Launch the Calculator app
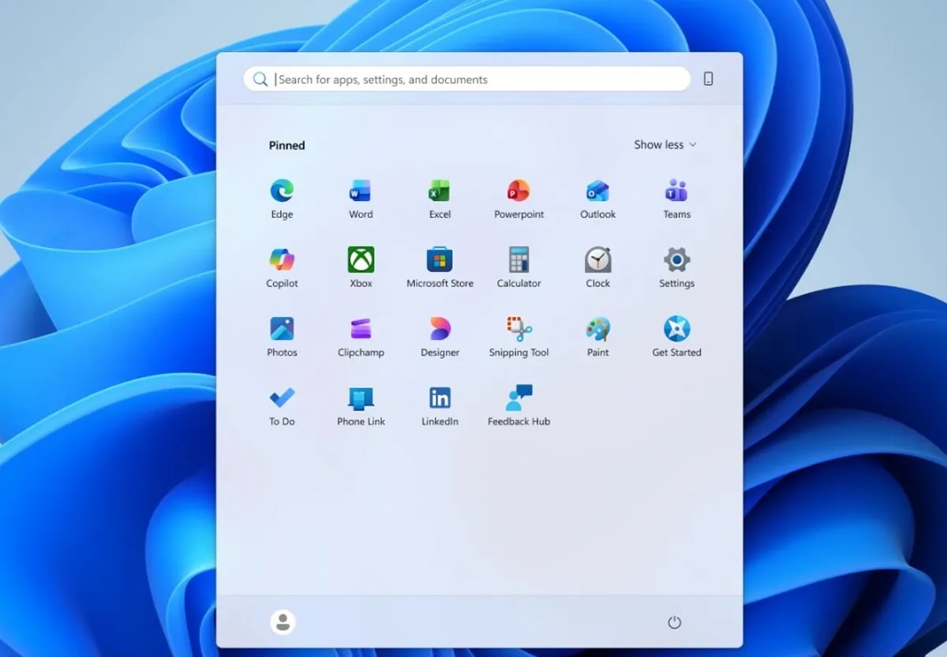This screenshot has height=657, width=947. coord(518,268)
